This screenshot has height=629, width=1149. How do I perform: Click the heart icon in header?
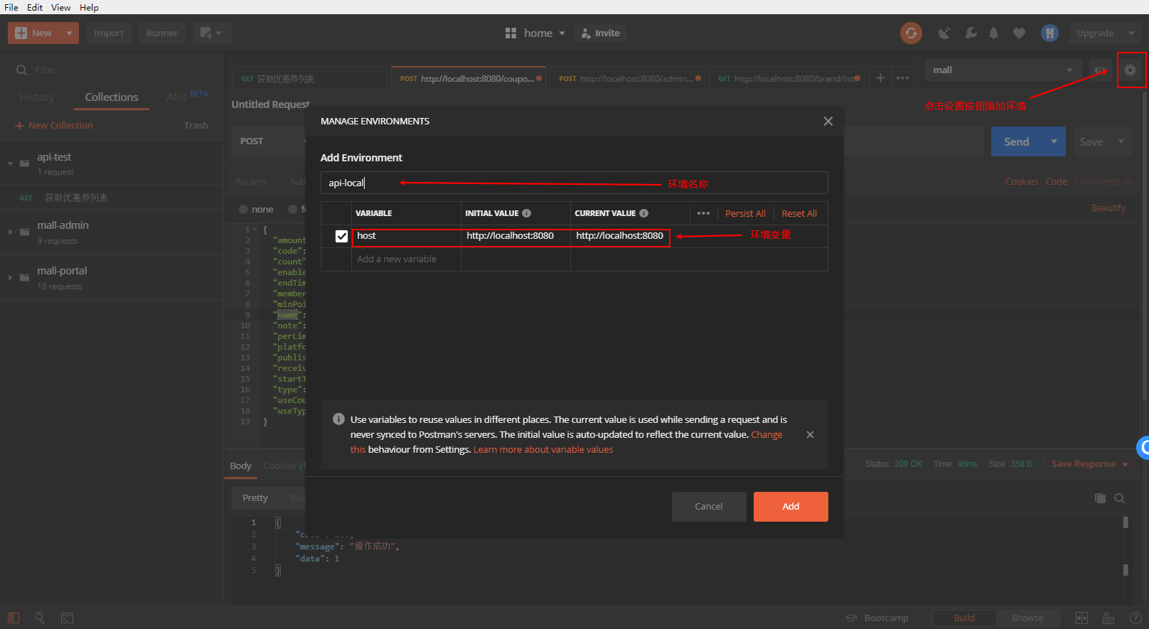point(1019,33)
